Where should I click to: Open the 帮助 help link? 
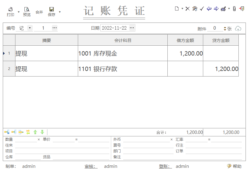(x=234, y=166)
